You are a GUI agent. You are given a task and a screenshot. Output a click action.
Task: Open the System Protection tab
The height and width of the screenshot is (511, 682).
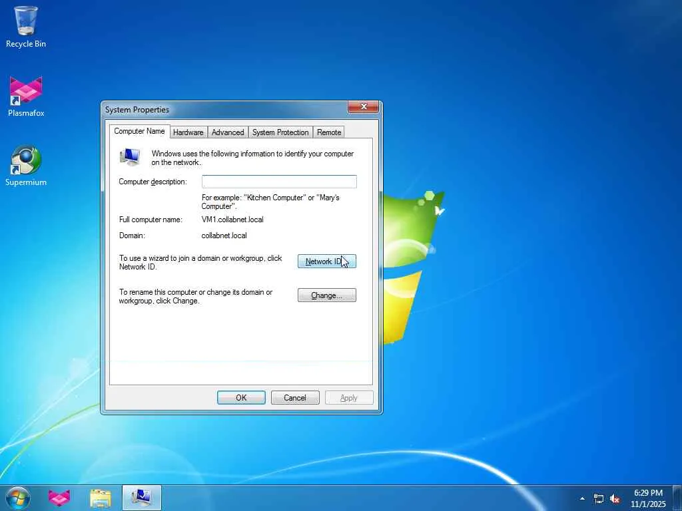[280, 132]
